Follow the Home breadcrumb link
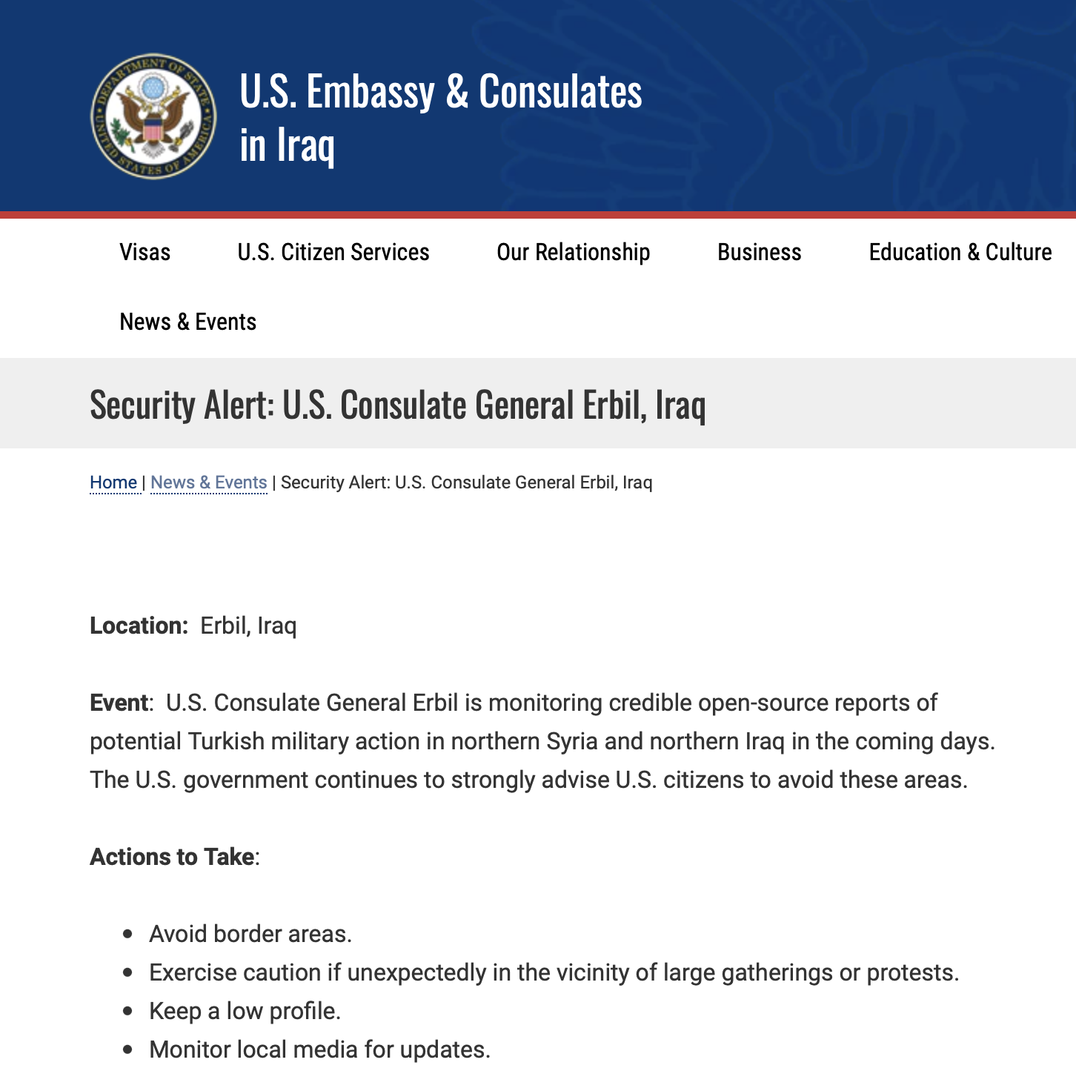 point(113,483)
